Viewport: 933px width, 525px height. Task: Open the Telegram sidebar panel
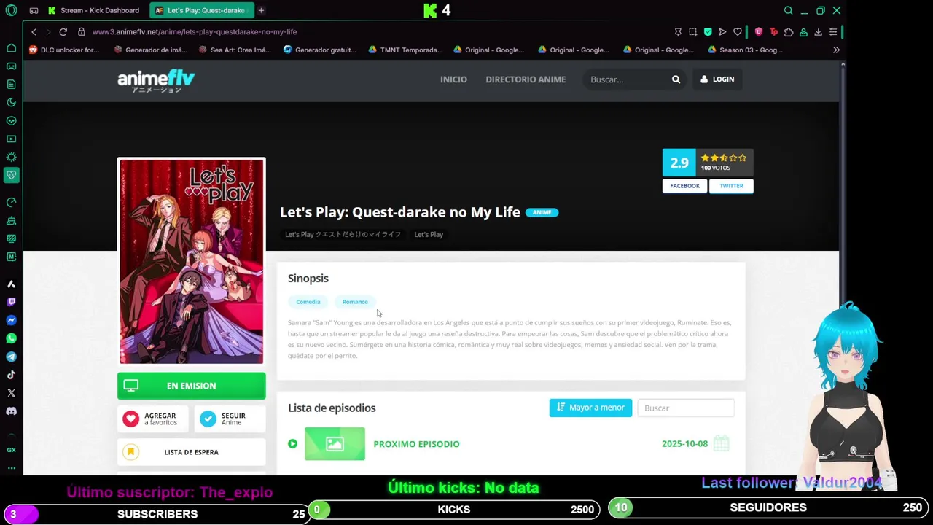coord(11,357)
